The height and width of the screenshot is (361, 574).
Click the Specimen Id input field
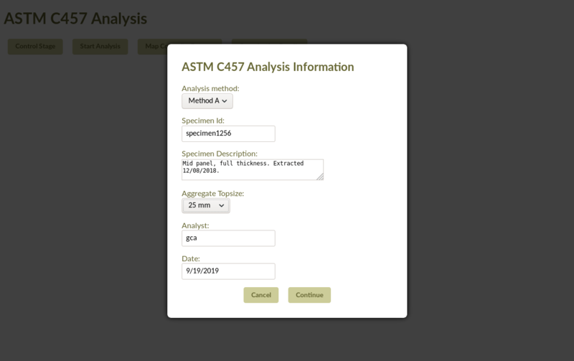click(228, 133)
